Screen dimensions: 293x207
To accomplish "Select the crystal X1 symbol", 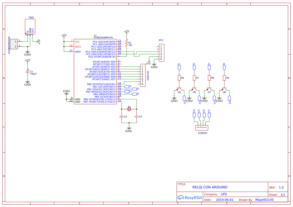I will 129,109.
